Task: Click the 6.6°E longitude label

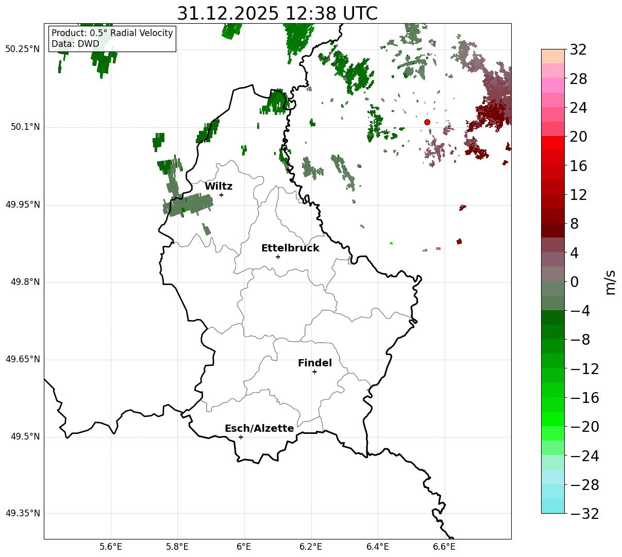Action: pos(444,547)
